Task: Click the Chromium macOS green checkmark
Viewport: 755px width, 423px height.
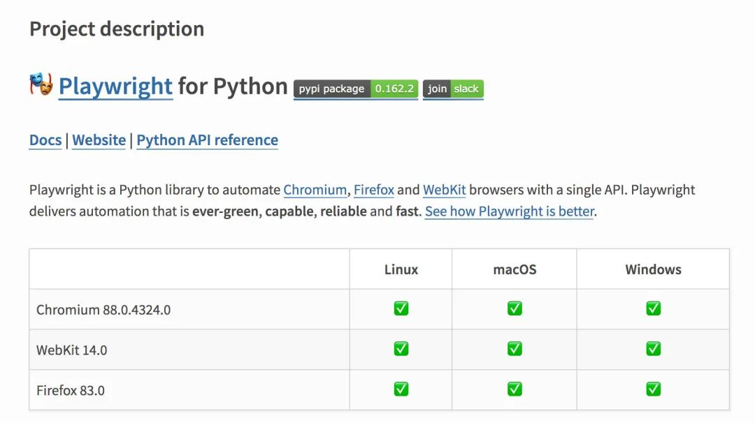Action: coord(515,309)
